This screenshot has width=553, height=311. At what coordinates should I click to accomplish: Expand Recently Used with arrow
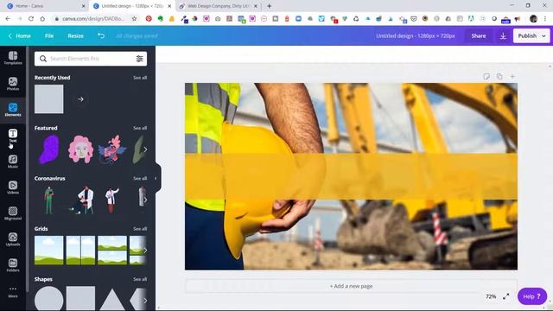tap(80, 99)
